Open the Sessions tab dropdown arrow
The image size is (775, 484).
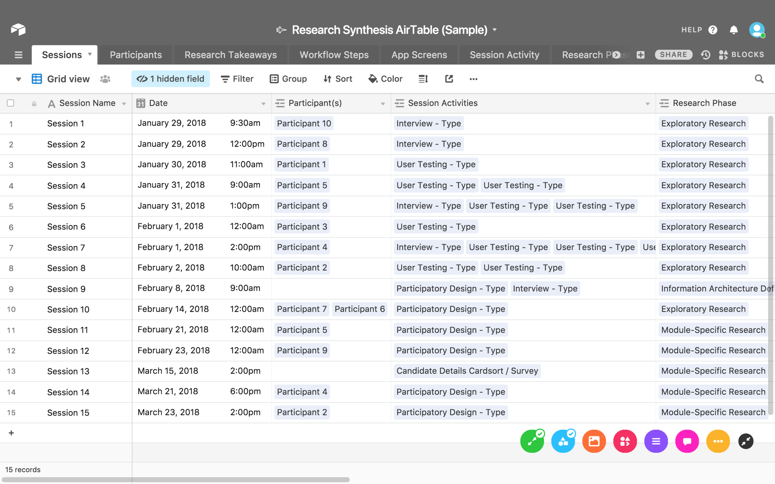pyautogui.click(x=90, y=55)
